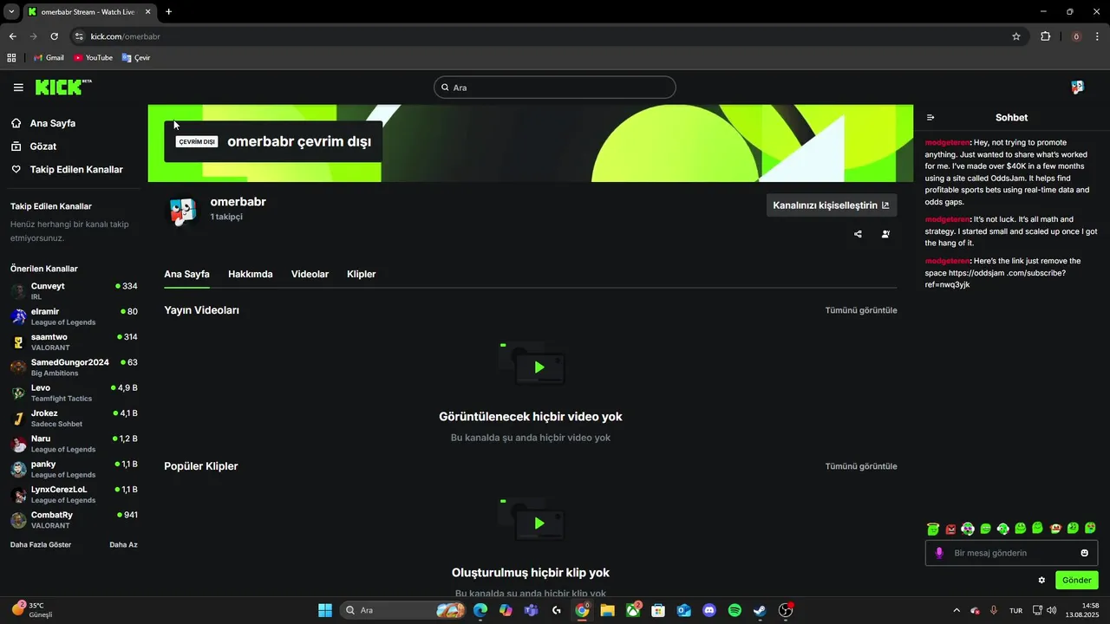Focus the Kick Ara search field
The width and height of the screenshot is (1110, 624).
554,88
